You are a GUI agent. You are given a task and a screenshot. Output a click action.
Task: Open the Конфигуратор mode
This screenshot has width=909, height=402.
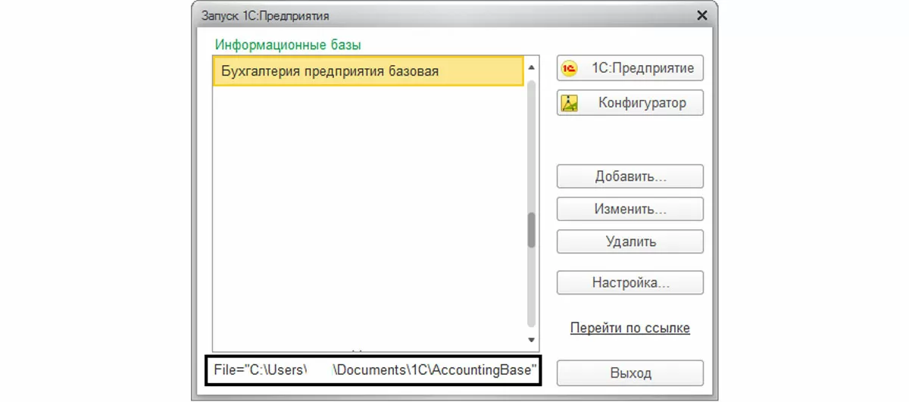pos(629,102)
